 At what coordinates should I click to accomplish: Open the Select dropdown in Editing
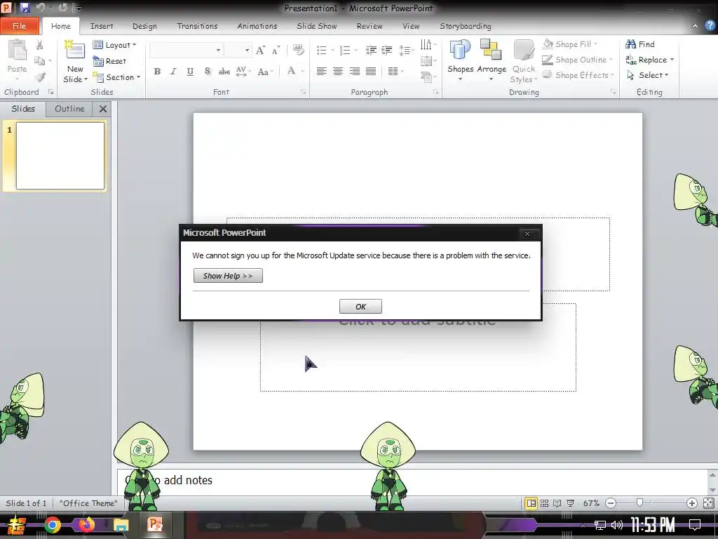coord(647,75)
